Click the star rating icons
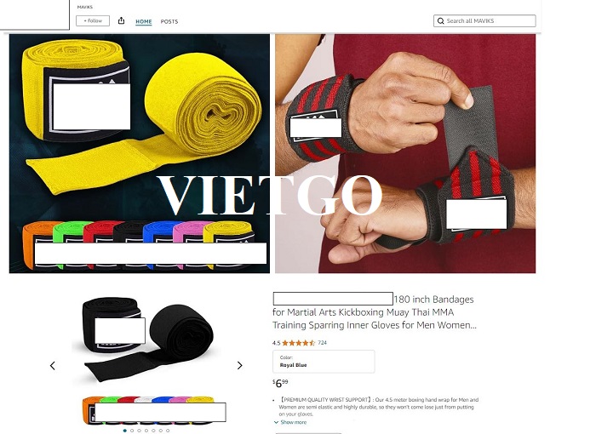 [298, 343]
